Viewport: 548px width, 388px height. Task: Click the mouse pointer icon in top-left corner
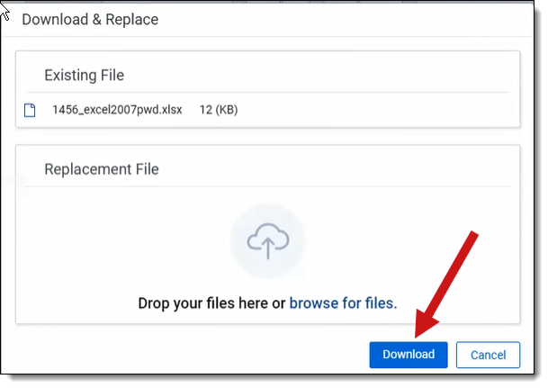pyautogui.click(x=6, y=10)
